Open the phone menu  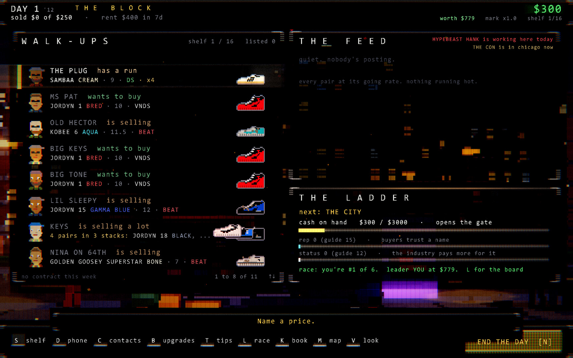pos(71,340)
